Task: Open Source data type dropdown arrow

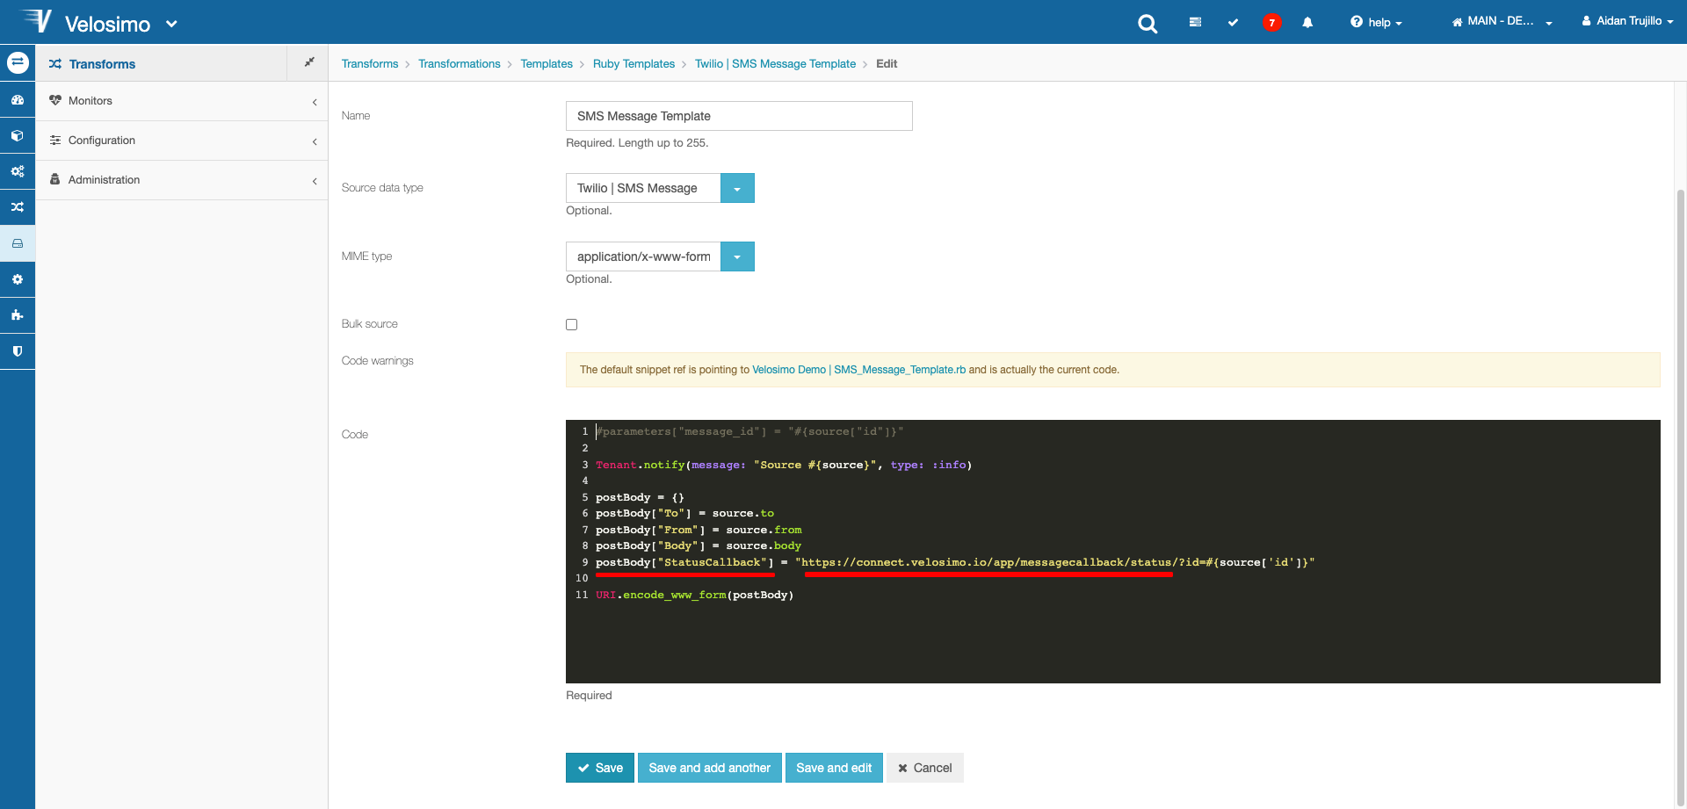Action: click(737, 188)
